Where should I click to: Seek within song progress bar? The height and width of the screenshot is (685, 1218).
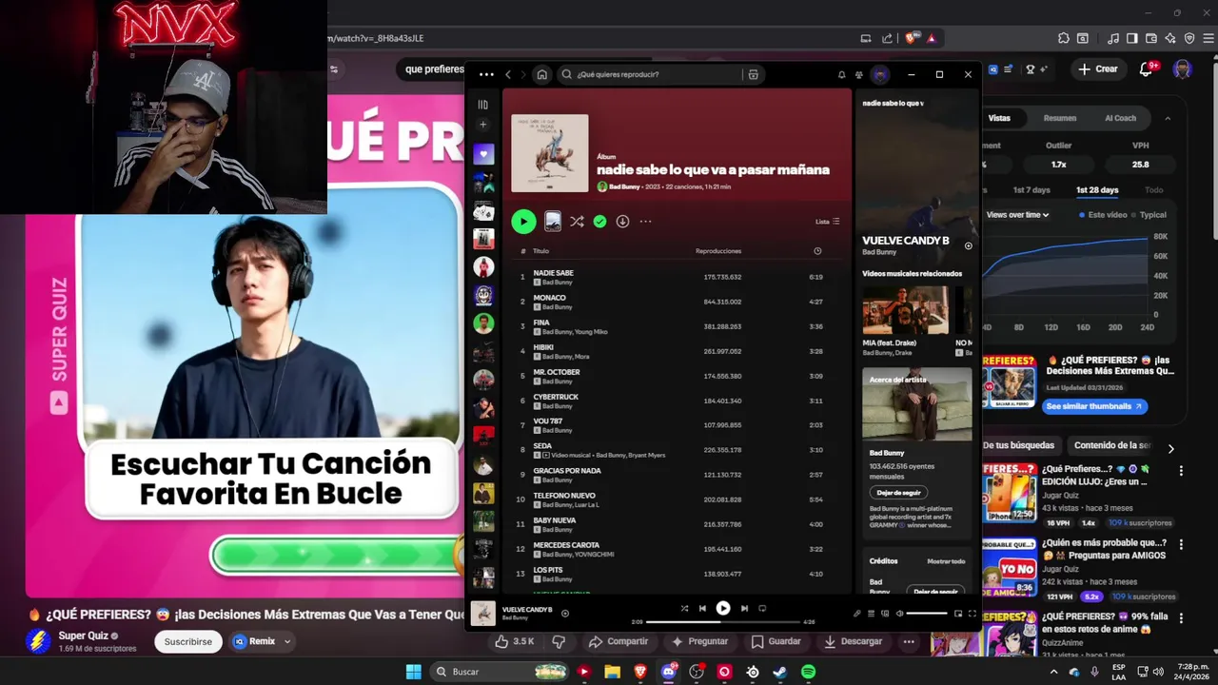[x=723, y=622]
